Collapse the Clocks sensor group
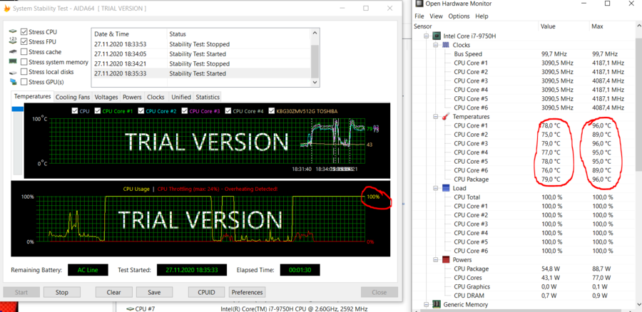Viewport: 642px width, 312px height. click(x=436, y=45)
